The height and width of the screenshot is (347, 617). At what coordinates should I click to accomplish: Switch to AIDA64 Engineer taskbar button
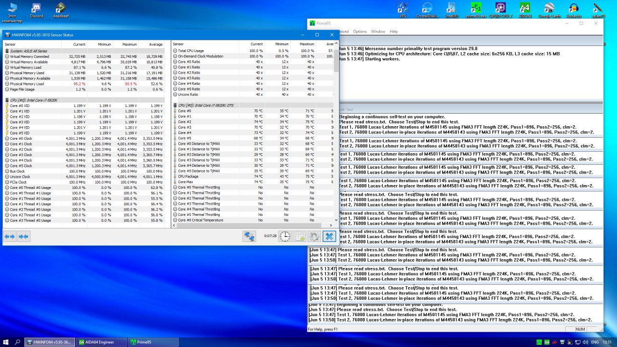click(x=101, y=342)
